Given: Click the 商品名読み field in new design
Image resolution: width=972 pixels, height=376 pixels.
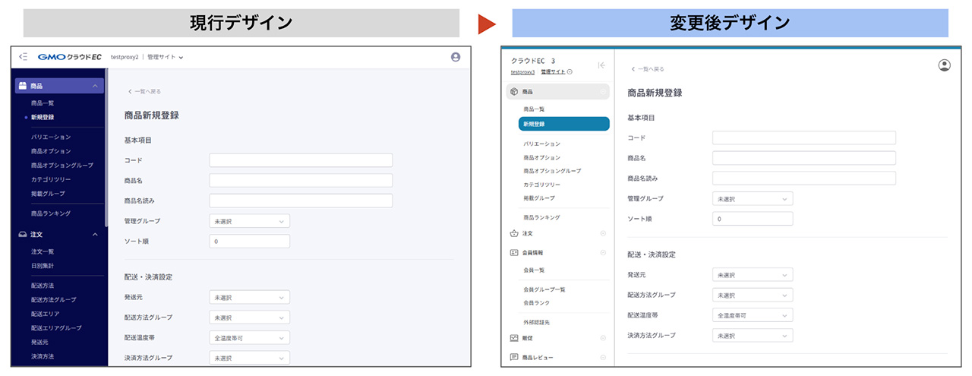Looking at the screenshot, I should (804, 178).
